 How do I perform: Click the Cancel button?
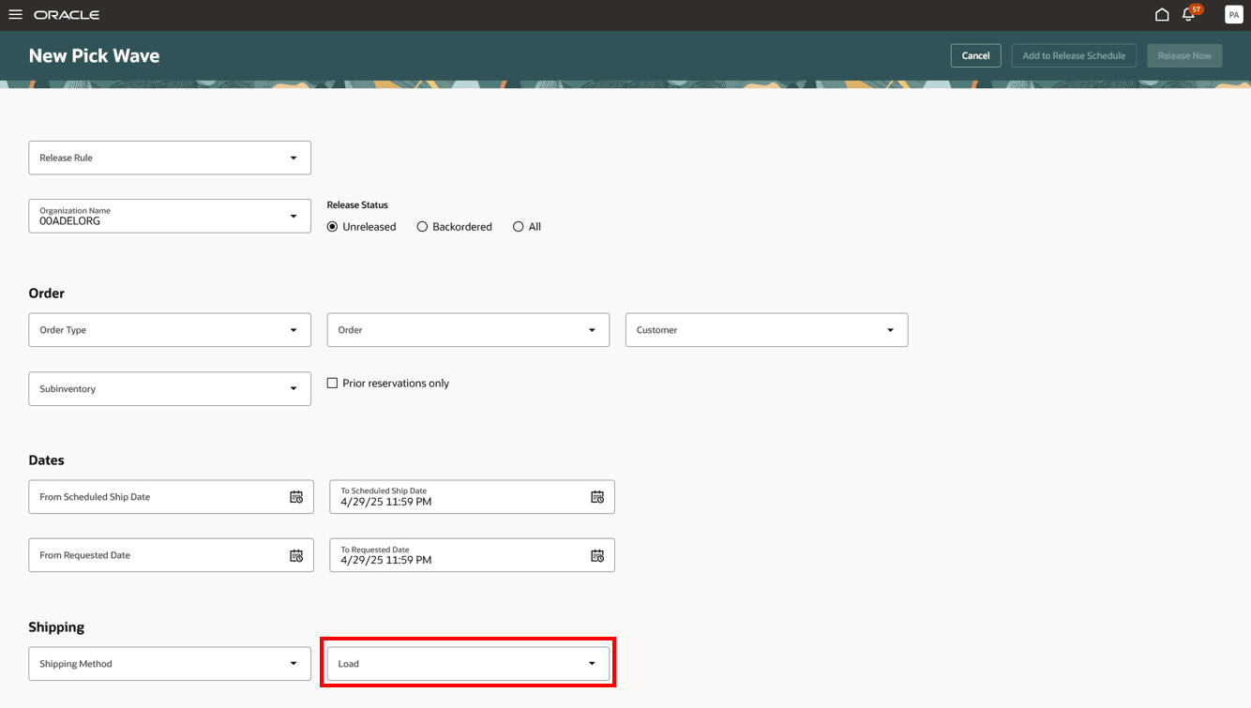coord(975,55)
